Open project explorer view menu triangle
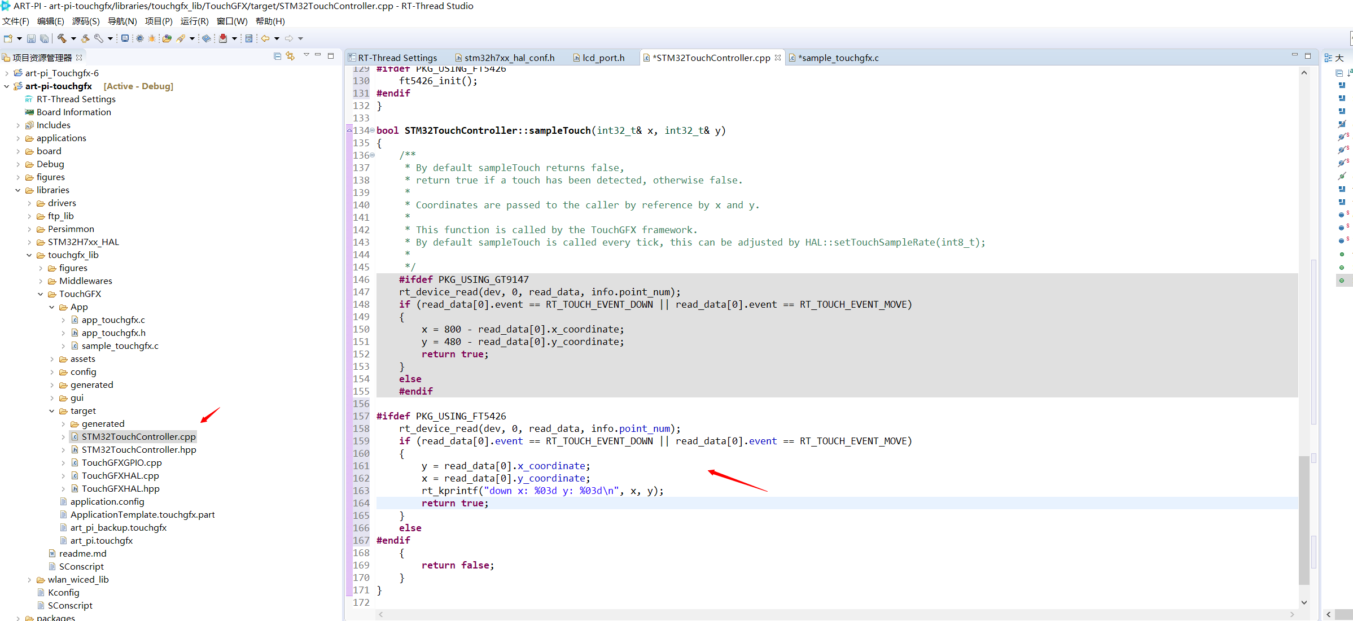Viewport: 1353px width, 621px height. (306, 55)
